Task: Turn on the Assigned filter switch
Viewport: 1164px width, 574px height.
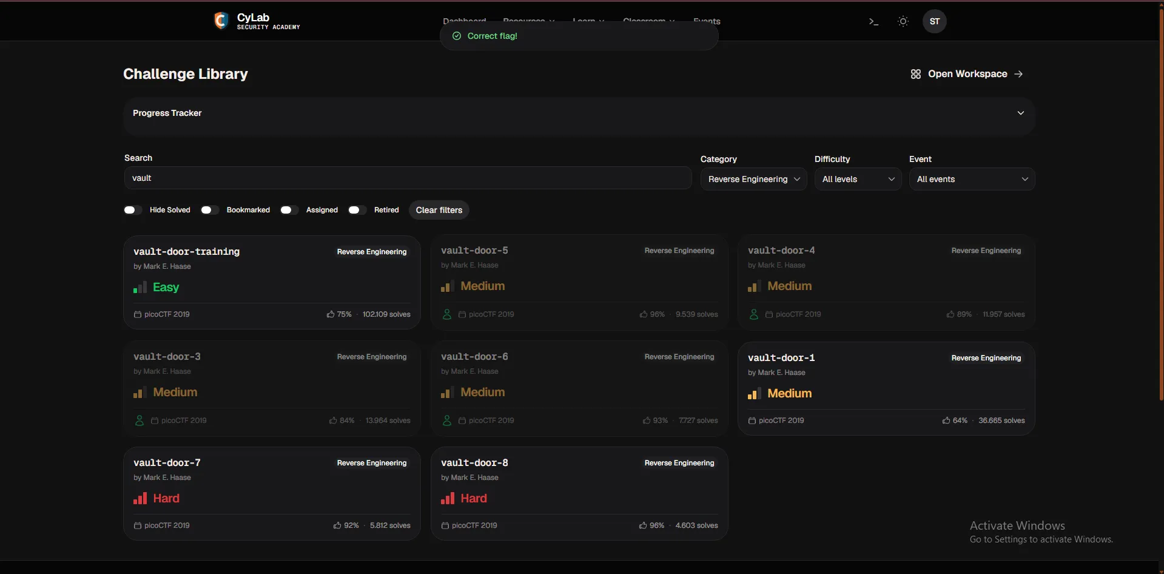Action: 289,210
